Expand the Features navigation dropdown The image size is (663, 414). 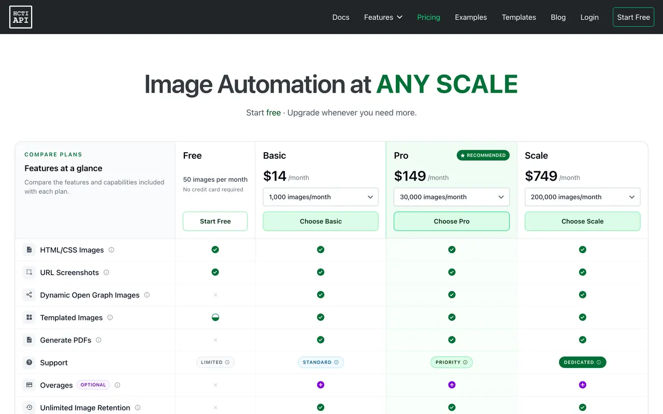[383, 17]
